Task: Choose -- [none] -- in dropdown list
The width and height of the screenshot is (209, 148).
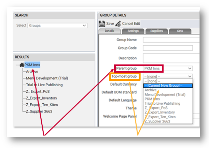Action: click(x=168, y=81)
